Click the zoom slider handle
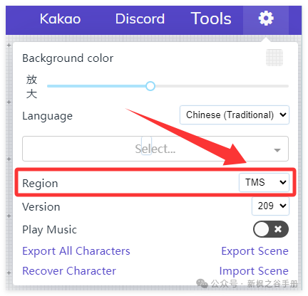This screenshot has width=308, height=296. coord(150,86)
